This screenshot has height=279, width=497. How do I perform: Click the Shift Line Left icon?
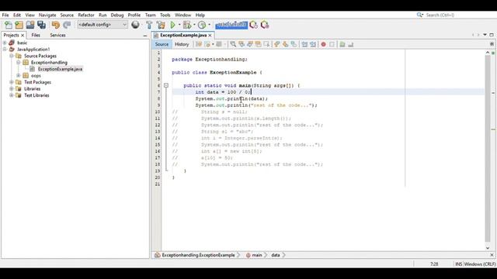[x=304, y=44]
